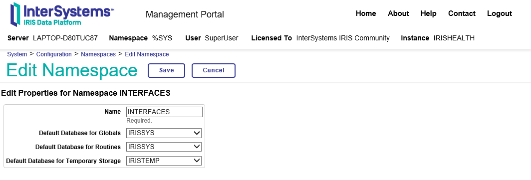Log out using the Logout link

500,13
